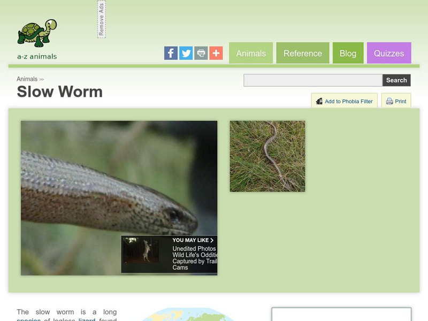The width and height of the screenshot is (428, 321).
Task: Click the world distribution map
Action: [188, 315]
